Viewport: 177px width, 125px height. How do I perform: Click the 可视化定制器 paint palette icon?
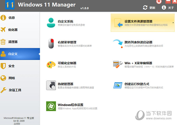(x=51, y=65)
